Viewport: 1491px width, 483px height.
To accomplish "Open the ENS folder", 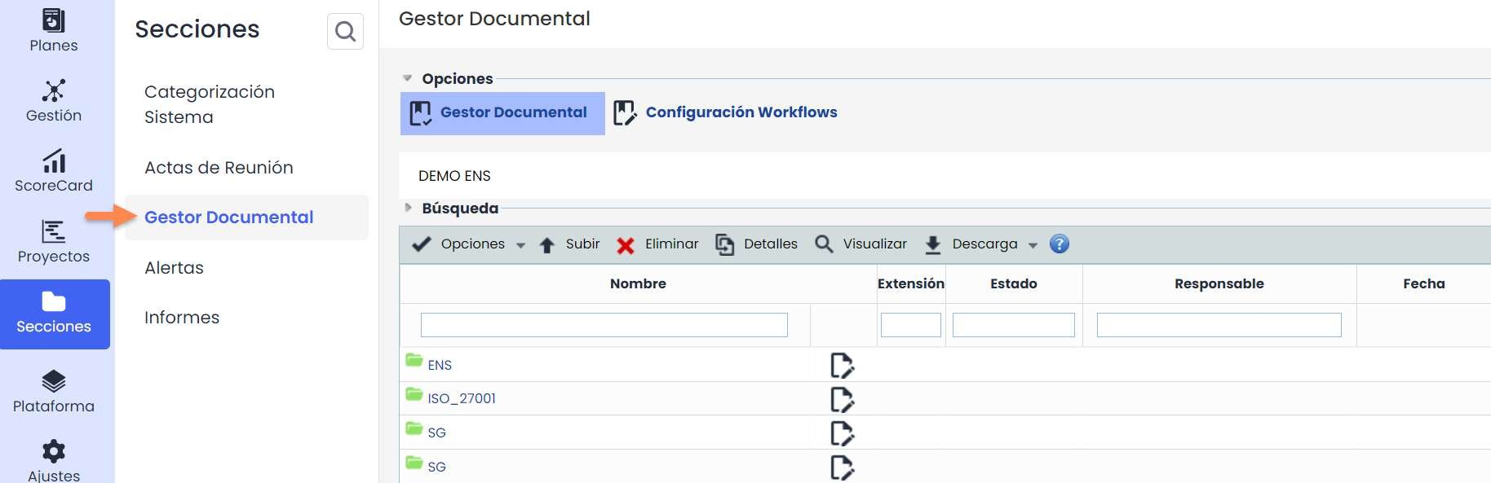I will [440, 365].
